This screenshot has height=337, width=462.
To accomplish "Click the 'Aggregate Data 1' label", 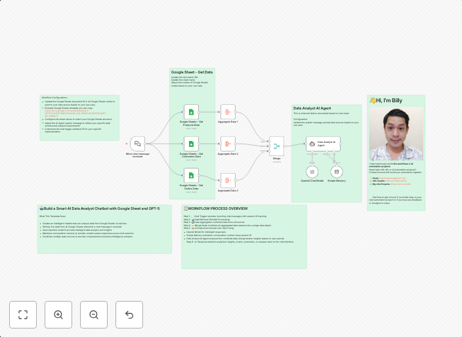I will 228,121.
